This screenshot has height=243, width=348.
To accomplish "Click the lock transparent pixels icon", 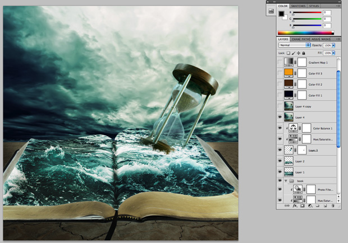I will click(x=288, y=53).
